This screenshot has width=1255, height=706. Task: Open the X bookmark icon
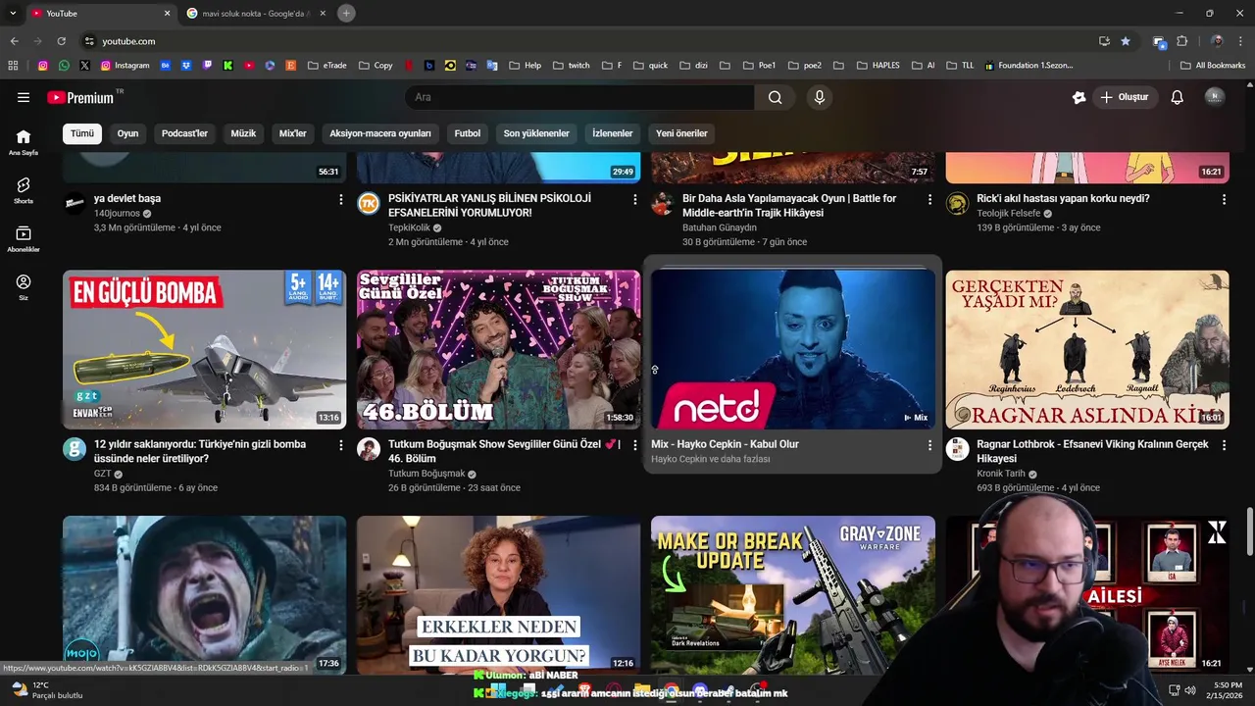(x=84, y=66)
